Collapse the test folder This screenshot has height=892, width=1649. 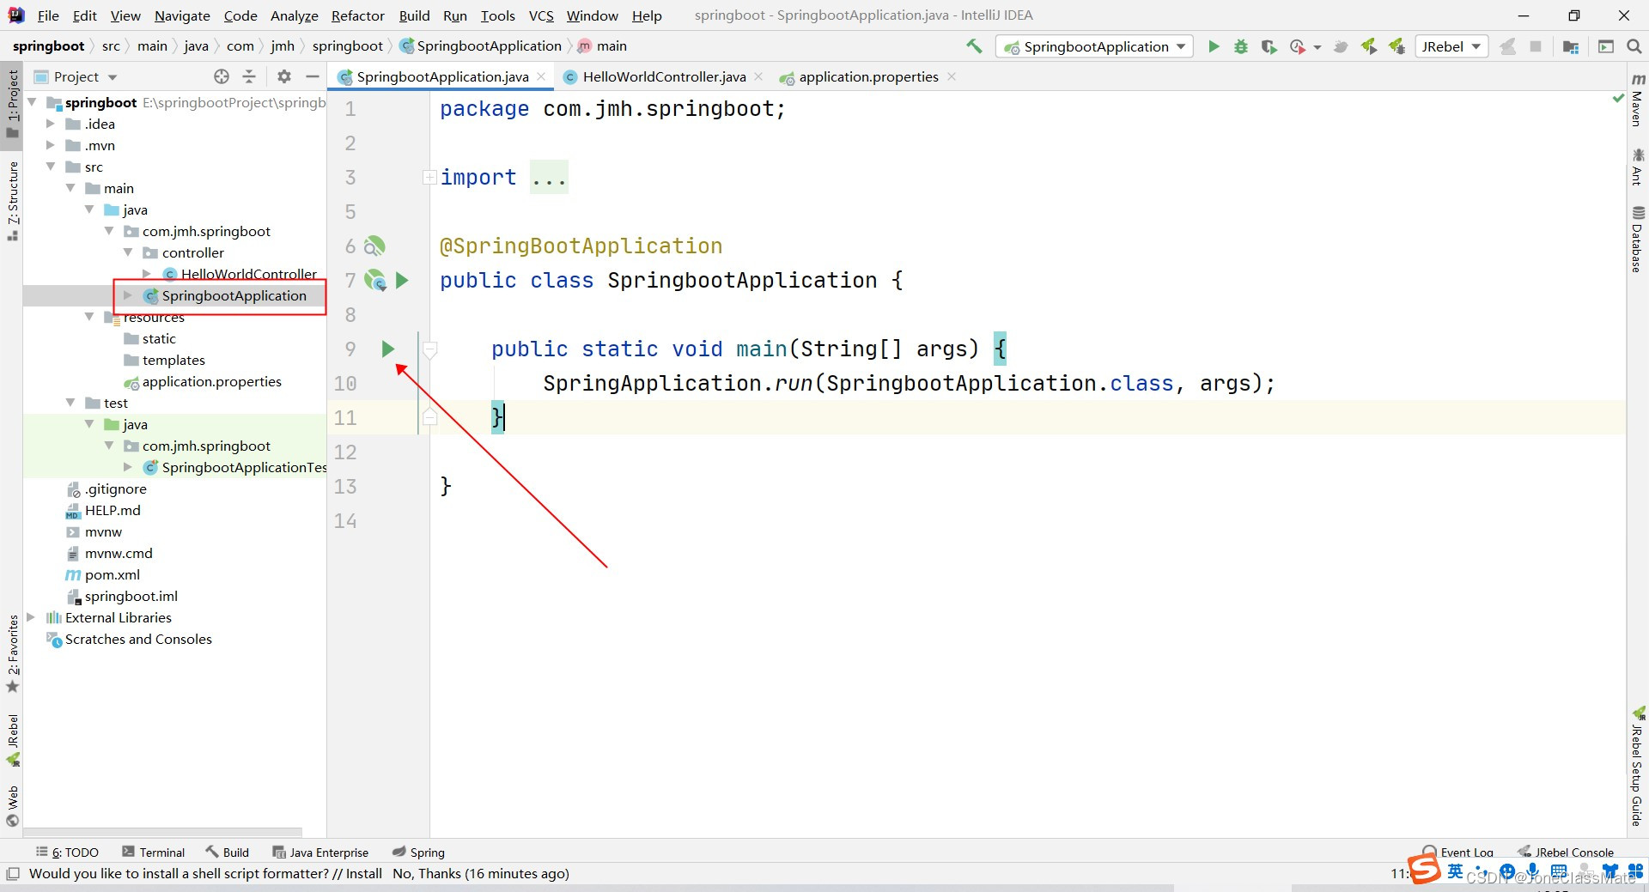70,403
